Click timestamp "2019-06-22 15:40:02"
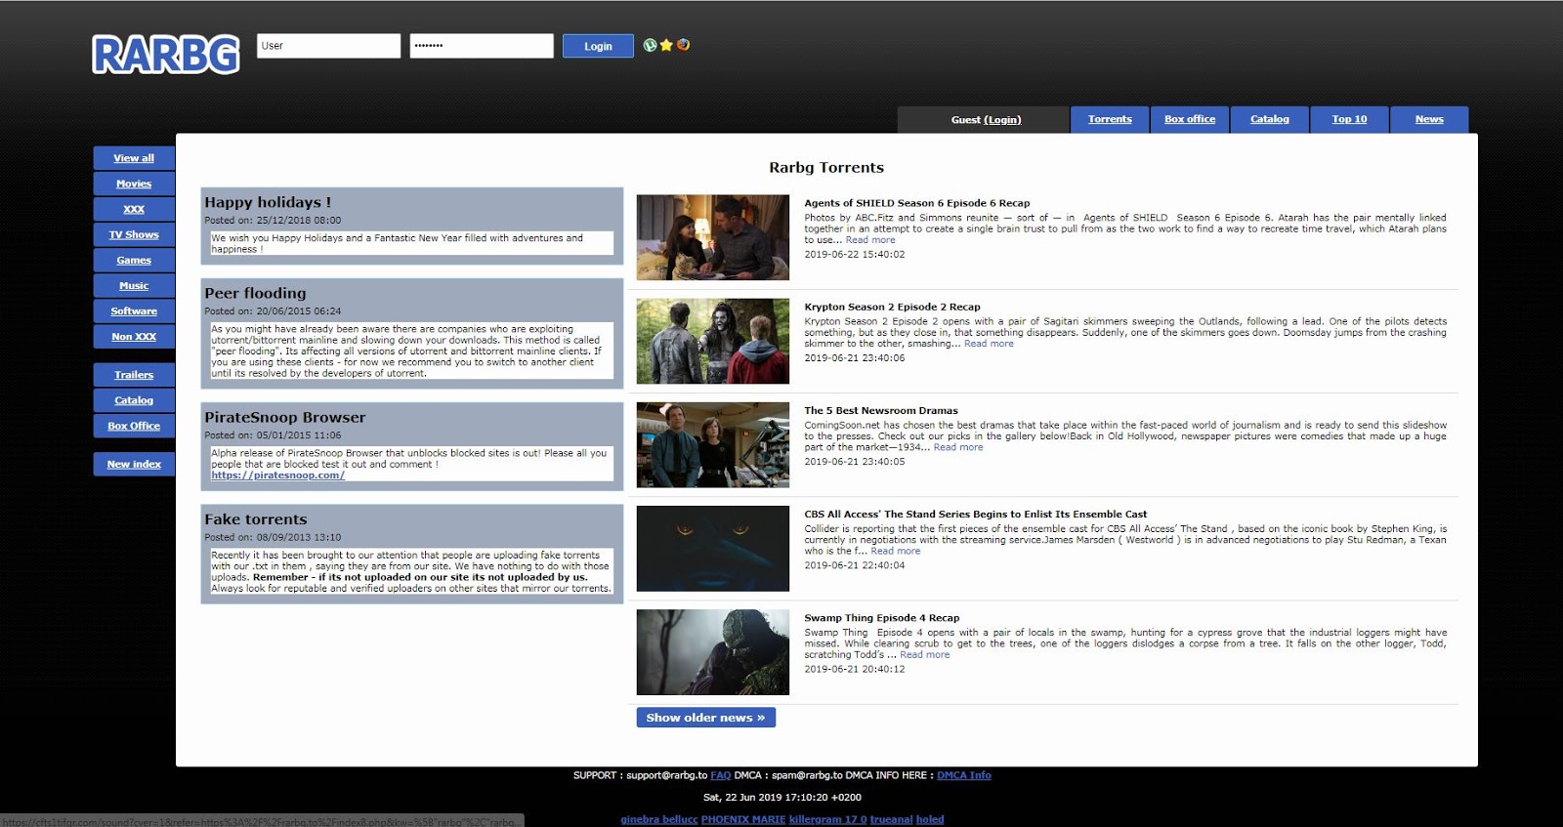1563x827 pixels. pos(855,255)
